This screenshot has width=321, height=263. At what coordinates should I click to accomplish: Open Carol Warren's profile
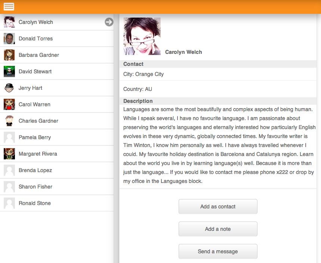pos(57,104)
